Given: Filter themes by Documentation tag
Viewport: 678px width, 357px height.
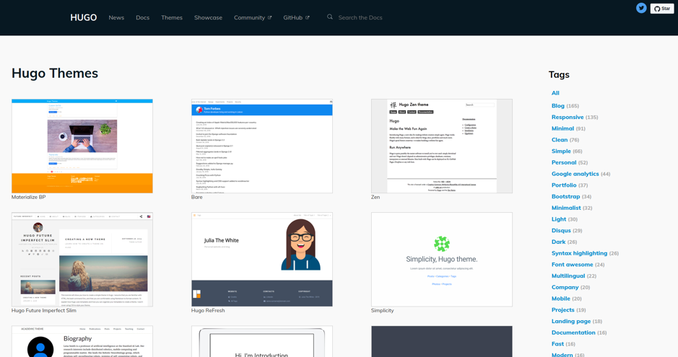Looking at the screenshot, I should click(x=573, y=332).
